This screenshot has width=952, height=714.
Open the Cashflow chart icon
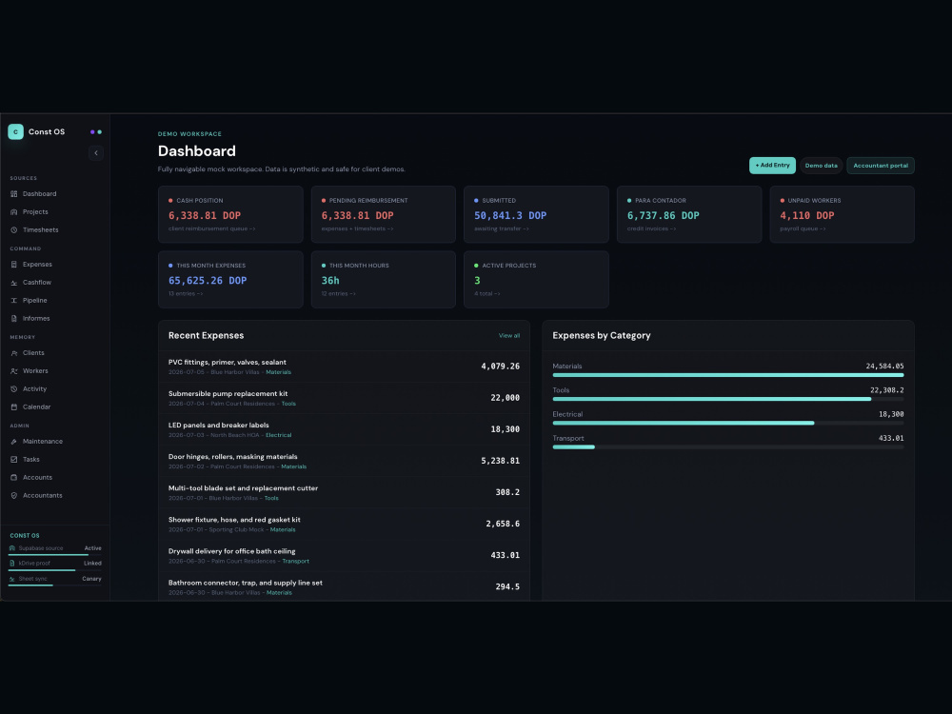click(x=14, y=283)
